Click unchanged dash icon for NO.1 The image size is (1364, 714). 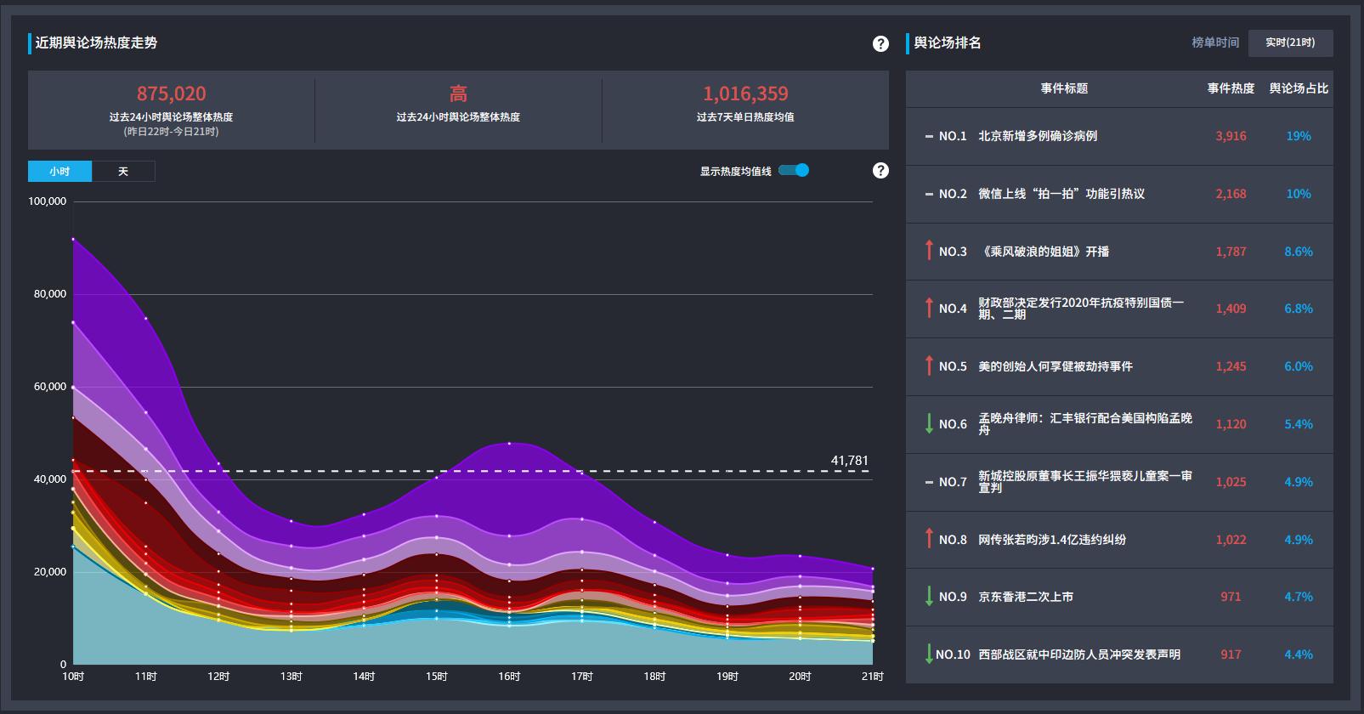(x=929, y=136)
